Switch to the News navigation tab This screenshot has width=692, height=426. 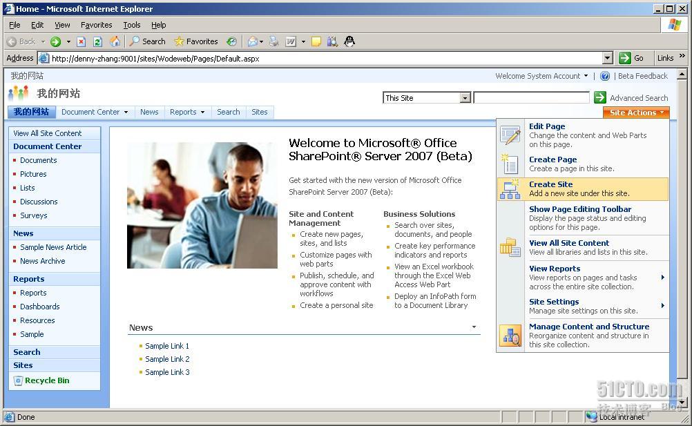(149, 112)
